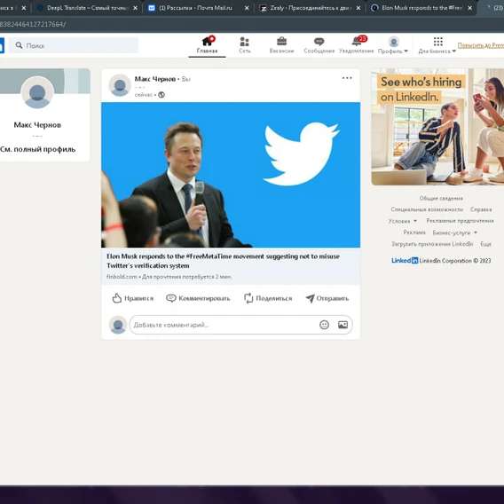Viewport: 504px width, 504px height.
Task: Open the See who's hiring ad
Action: (437, 127)
